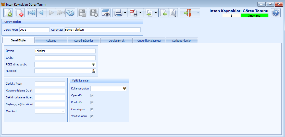Toggle the Operatör checkbox
This screenshot has height=137, width=285.
click(92, 95)
